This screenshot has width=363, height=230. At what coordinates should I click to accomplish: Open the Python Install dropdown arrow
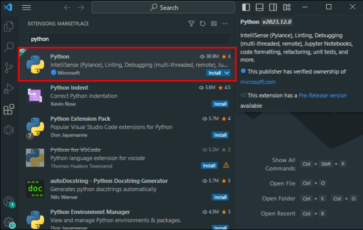point(227,73)
